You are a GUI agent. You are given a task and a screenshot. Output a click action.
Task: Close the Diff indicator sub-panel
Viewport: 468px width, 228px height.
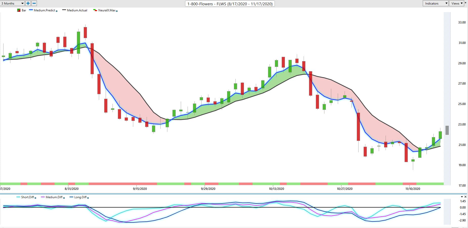pyautogui.click(x=465, y=197)
